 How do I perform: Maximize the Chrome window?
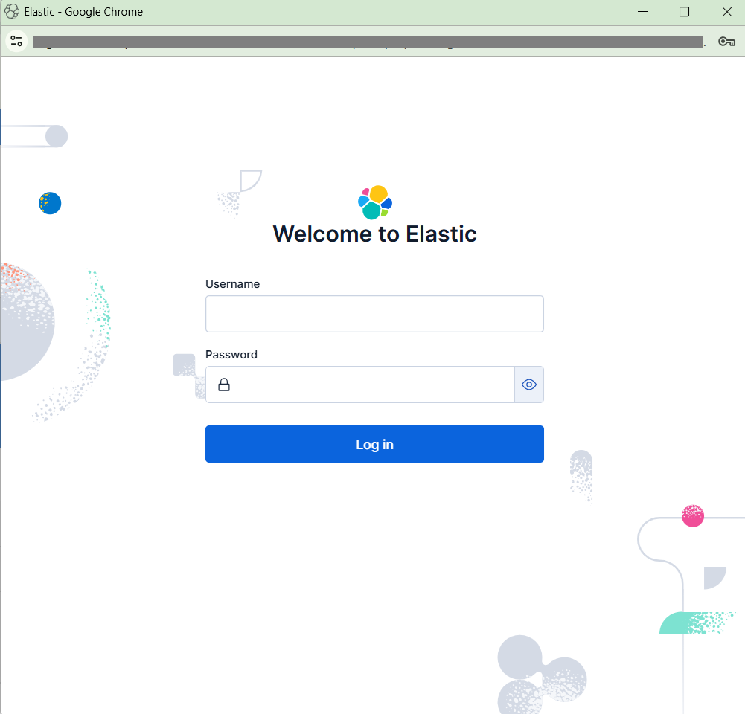pyautogui.click(x=684, y=12)
